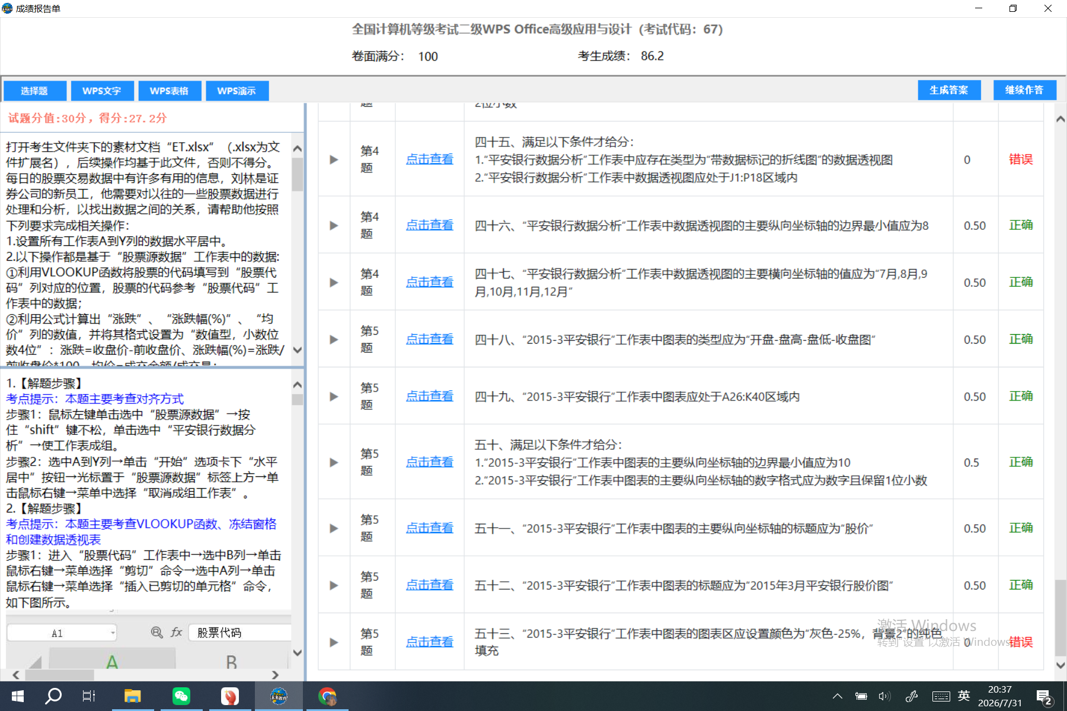The width and height of the screenshot is (1067, 711).
Task: Open the red bird app on taskbar
Action: (230, 696)
